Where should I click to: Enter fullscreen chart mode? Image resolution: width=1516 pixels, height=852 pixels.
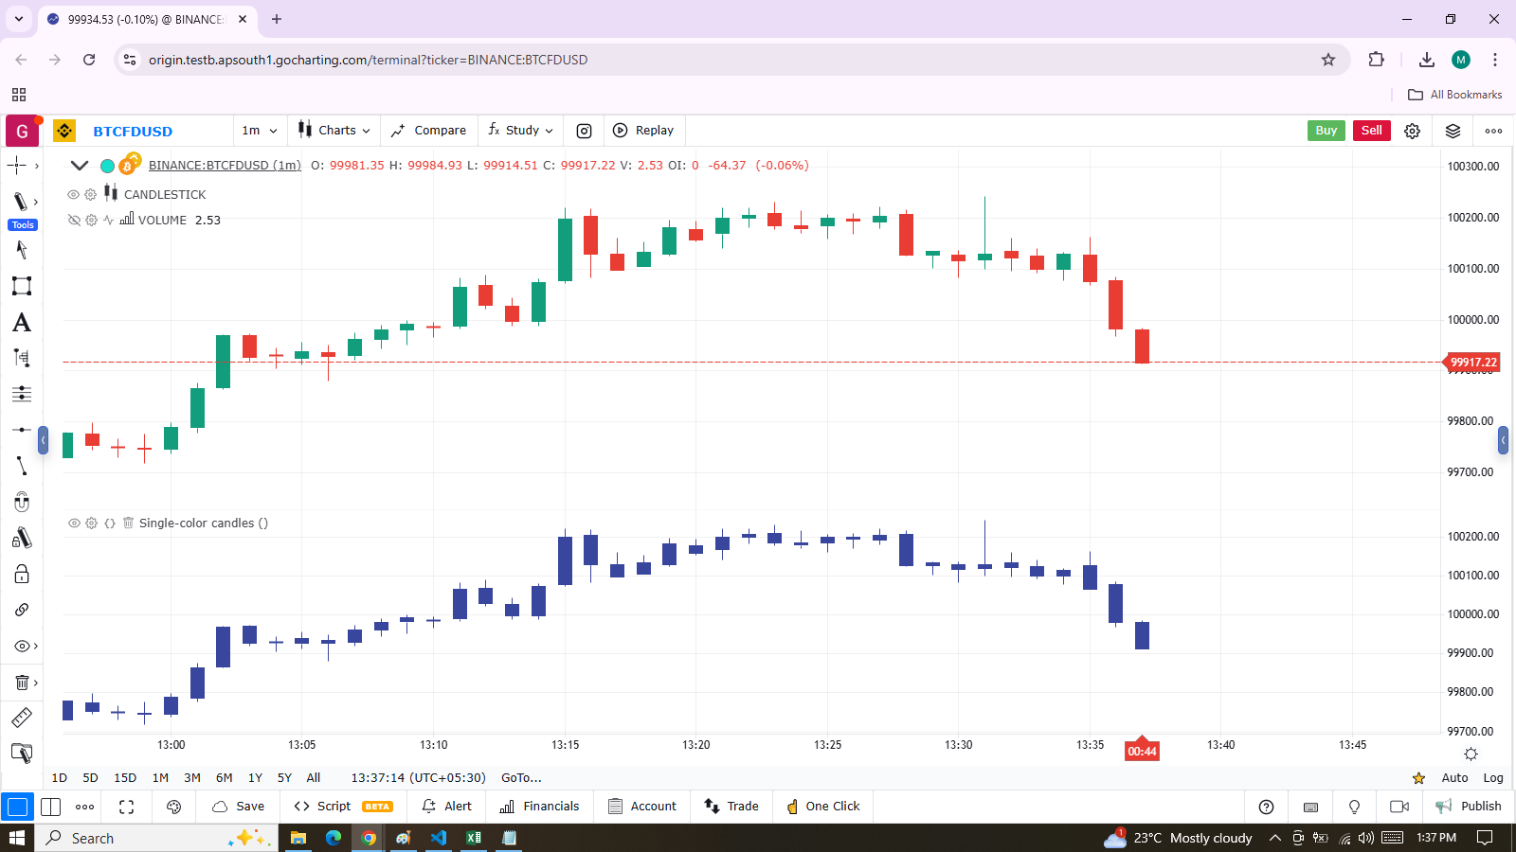tap(127, 807)
